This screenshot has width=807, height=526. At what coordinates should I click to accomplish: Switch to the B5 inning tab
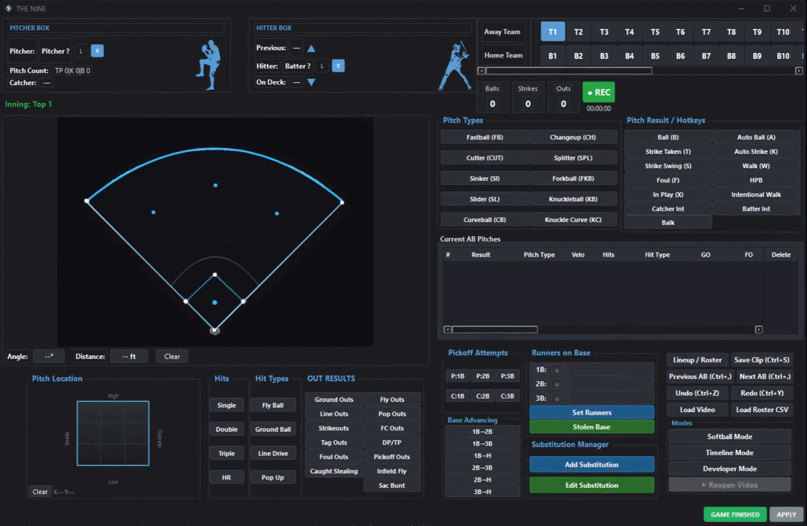pos(655,56)
